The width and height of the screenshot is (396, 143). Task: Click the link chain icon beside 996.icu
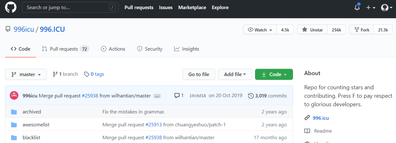click(307, 117)
